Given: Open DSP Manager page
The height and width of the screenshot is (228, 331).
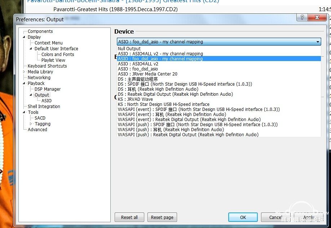Looking at the screenshot, I should (x=48, y=89).
